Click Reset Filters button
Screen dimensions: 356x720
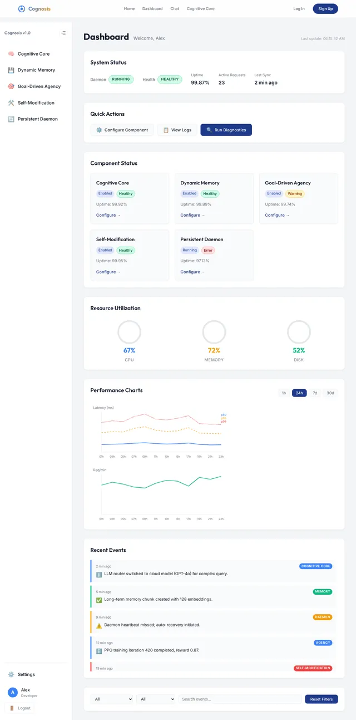coord(322,699)
